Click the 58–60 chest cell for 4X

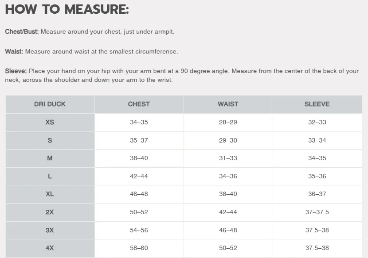click(139, 248)
